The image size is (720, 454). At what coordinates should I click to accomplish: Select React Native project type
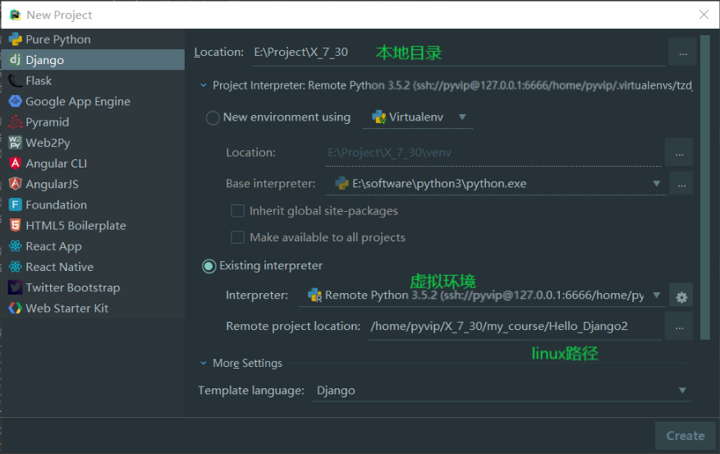point(93,267)
